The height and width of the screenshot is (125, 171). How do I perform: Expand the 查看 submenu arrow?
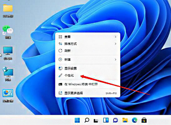pyautogui.click(x=115, y=37)
